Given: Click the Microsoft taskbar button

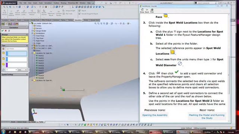Looking at the screenshot, I should [169, 132].
